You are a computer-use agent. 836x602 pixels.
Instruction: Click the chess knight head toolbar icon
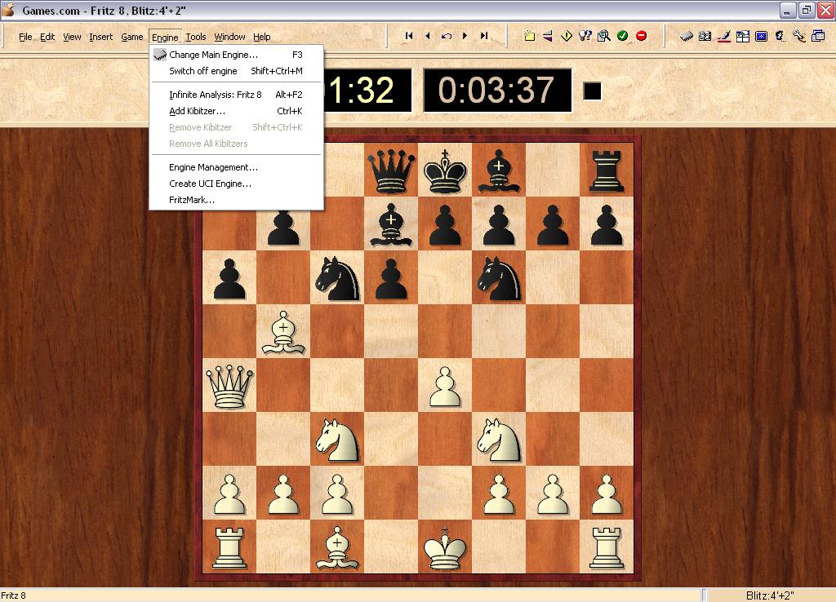[780, 36]
